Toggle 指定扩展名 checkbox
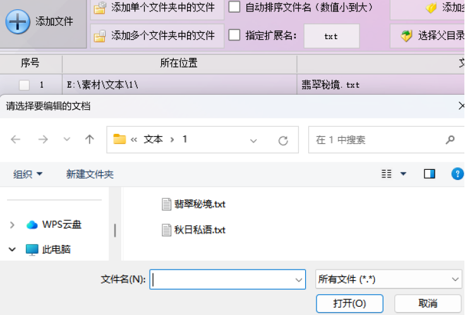 click(x=234, y=35)
